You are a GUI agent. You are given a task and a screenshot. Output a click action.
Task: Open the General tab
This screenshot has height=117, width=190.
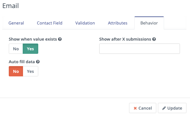click(16, 23)
